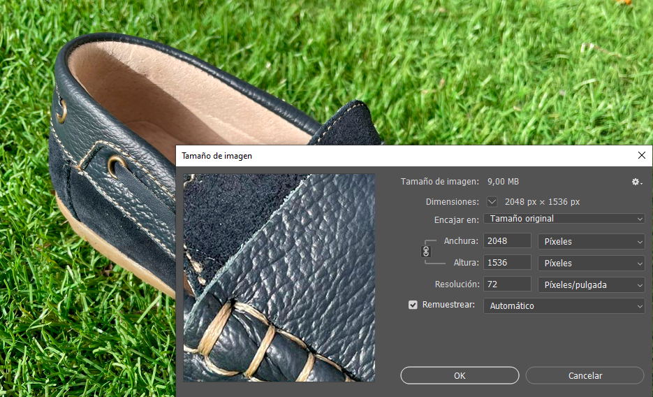Click the Resolución field showing 72
The image size is (653, 397).
(x=507, y=284)
